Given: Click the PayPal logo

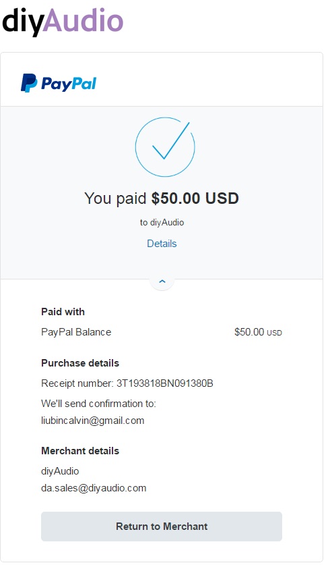Looking at the screenshot, I should [59, 83].
